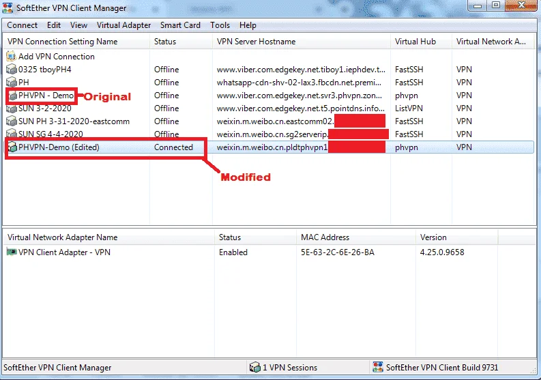Click 'ListVPN' virtual hub cell

pyautogui.click(x=409, y=108)
